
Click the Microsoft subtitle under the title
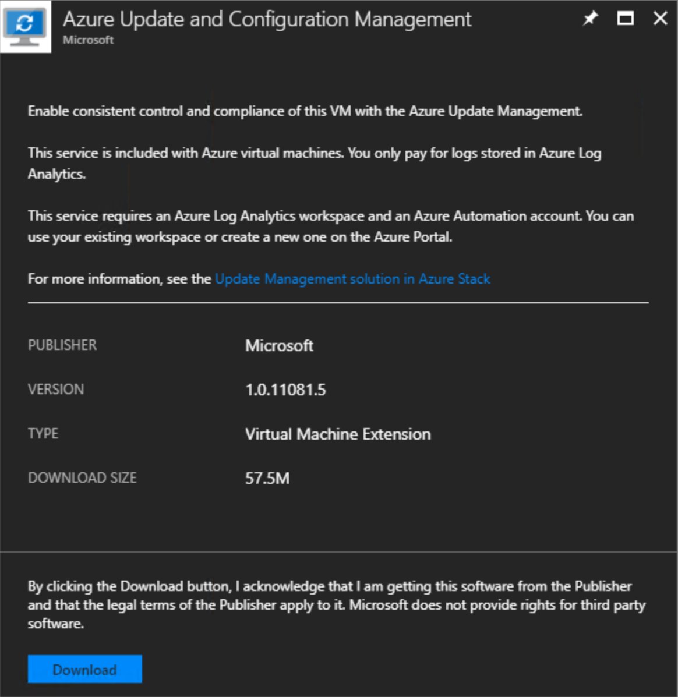click(x=88, y=40)
